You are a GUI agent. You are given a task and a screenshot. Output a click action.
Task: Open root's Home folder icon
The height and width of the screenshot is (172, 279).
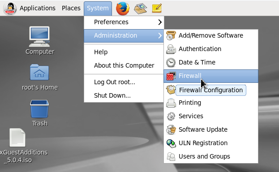(39, 72)
